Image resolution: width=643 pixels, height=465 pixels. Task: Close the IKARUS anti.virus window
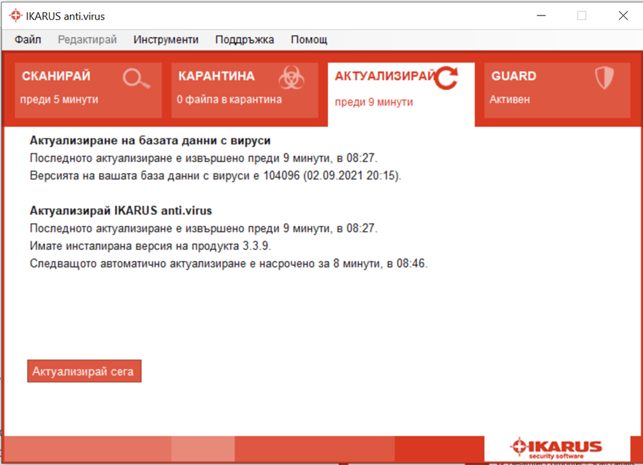tap(623, 15)
